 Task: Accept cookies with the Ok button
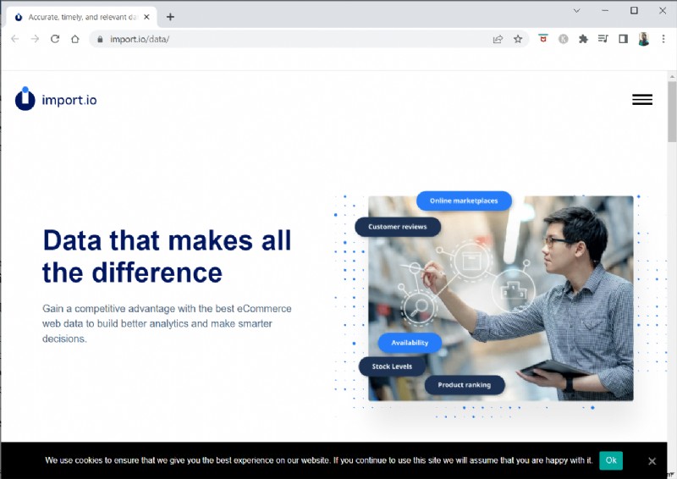tap(611, 460)
